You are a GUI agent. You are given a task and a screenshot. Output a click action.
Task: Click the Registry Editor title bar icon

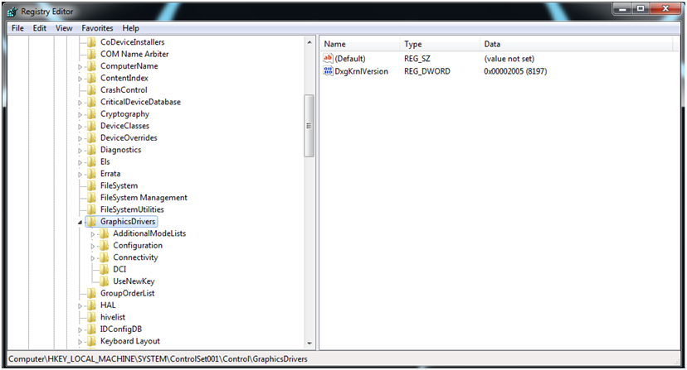point(12,12)
